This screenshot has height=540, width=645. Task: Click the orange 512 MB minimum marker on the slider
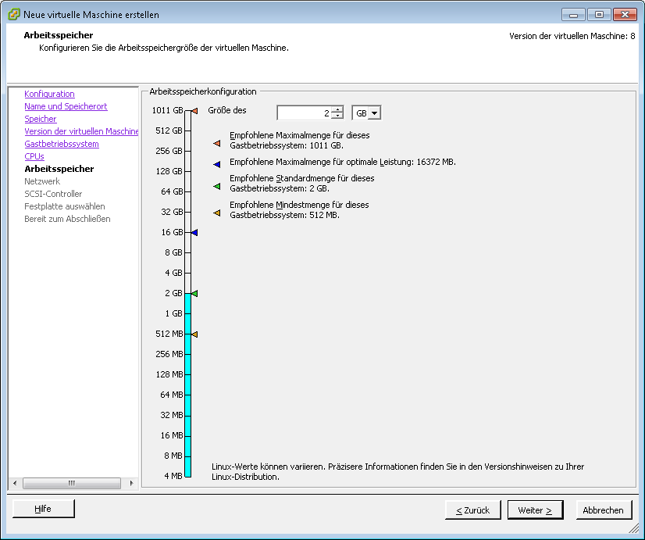point(194,334)
